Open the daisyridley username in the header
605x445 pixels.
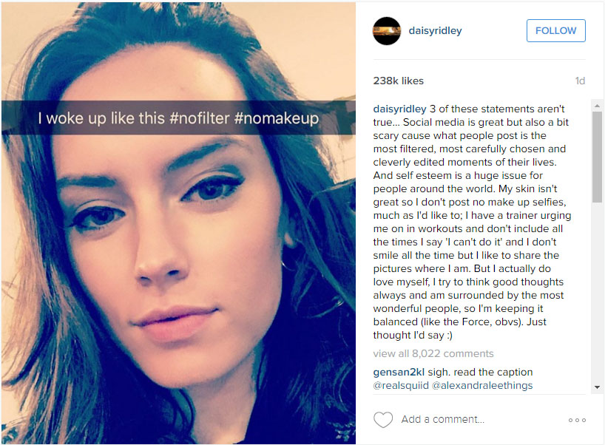pyautogui.click(x=435, y=30)
